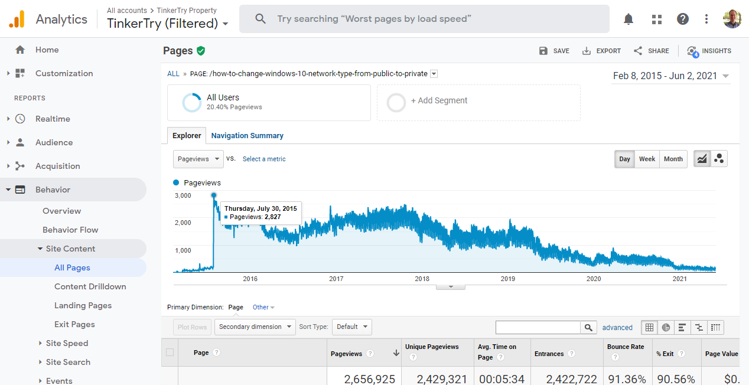Click the All Users segment box
This screenshot has height=385, width=749.
click(x=269, y=103)
